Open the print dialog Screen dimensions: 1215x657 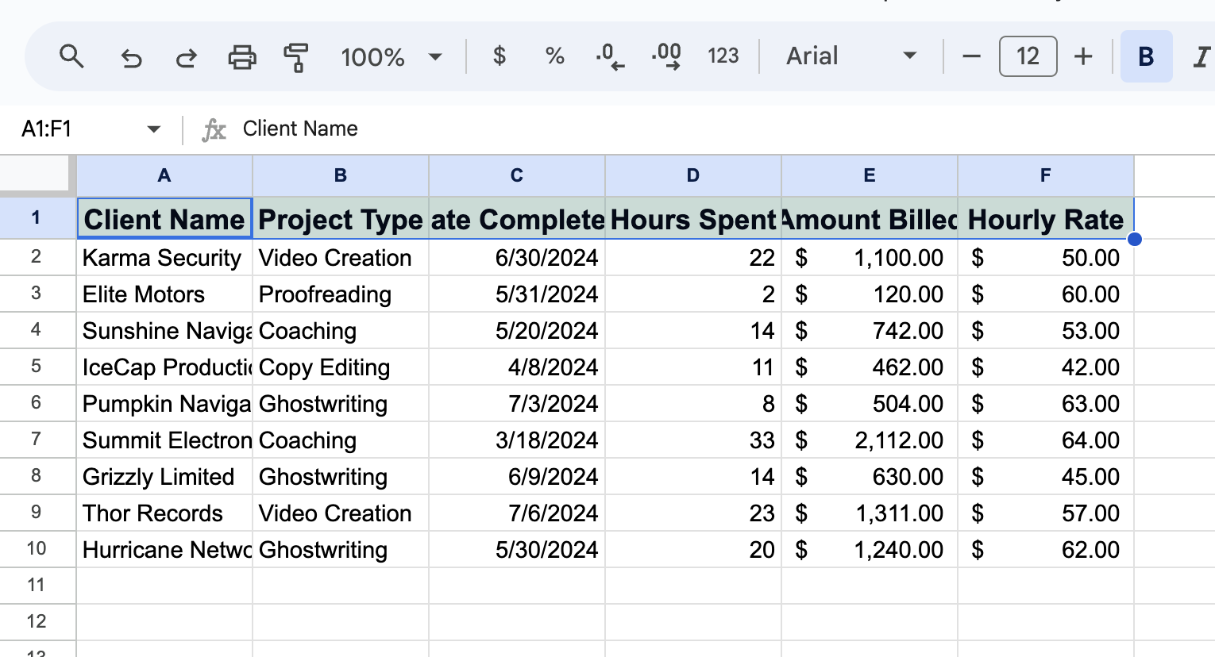tap(240, 56)
